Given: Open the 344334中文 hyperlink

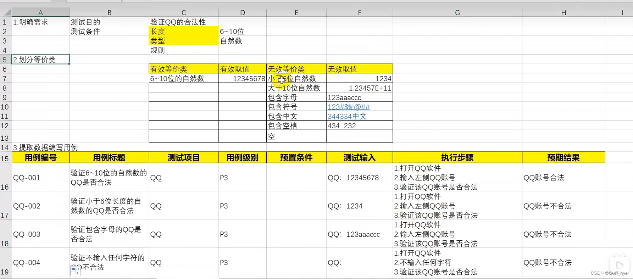Looking at the screenshot, I should coord(347,116).
